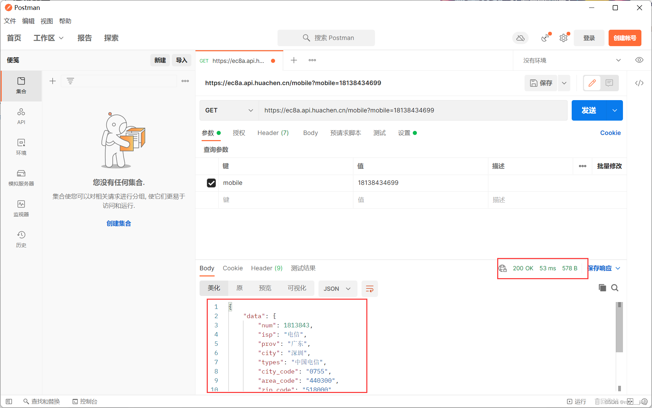
Task: Open the Explore tab
Action: (111, 38)
